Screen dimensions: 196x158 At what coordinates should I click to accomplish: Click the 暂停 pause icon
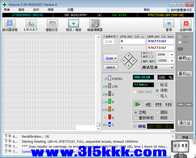click(x=169, y=23)
